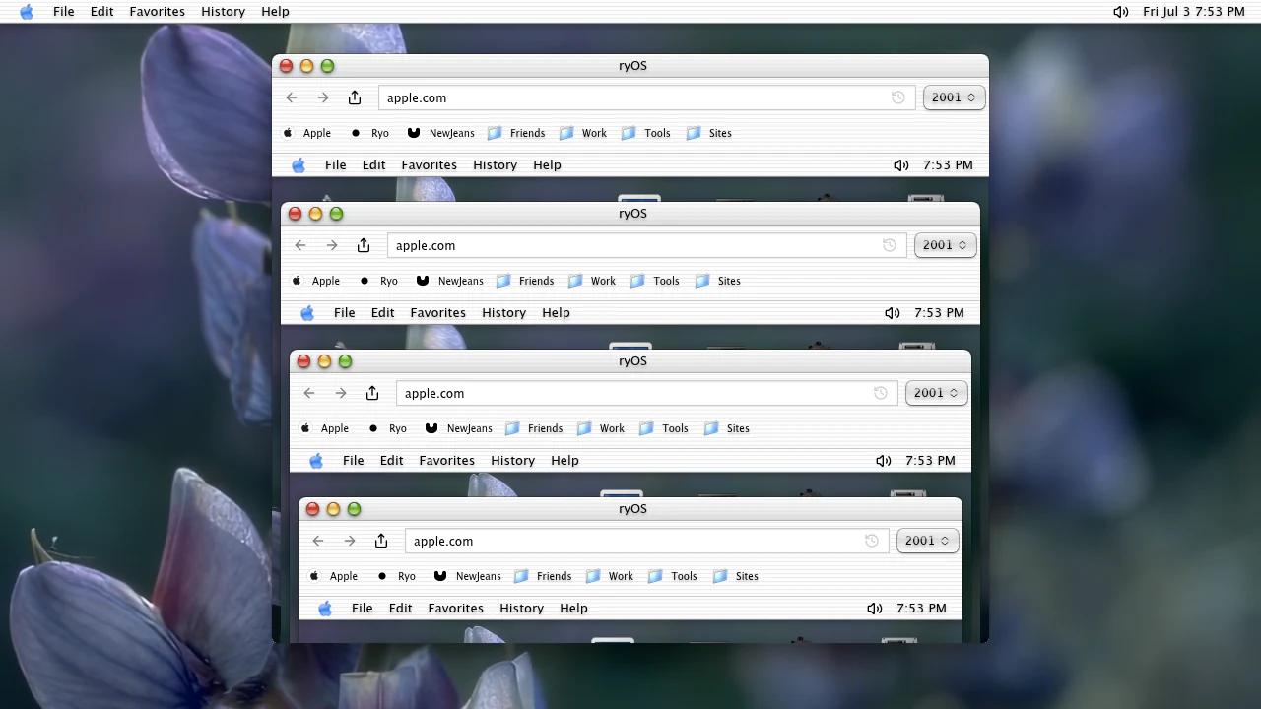
Task: Open history clock icon in outermost address bar
Action: (897, 97)
